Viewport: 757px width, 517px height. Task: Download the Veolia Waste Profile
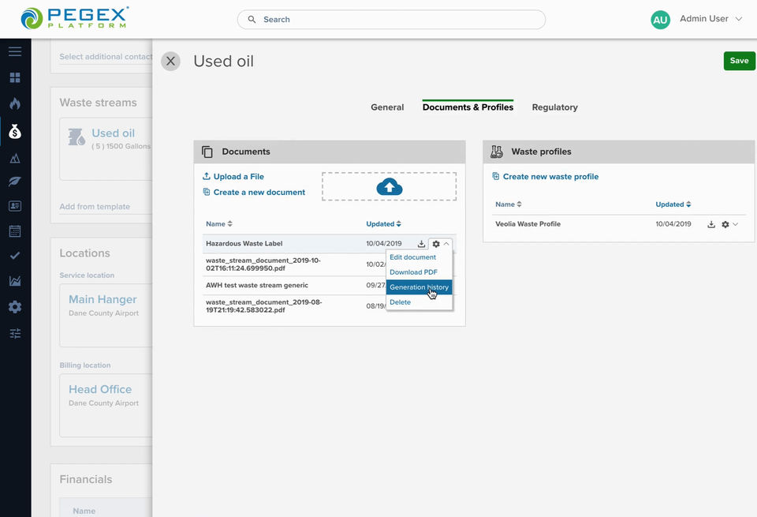(x=711, y=225)
